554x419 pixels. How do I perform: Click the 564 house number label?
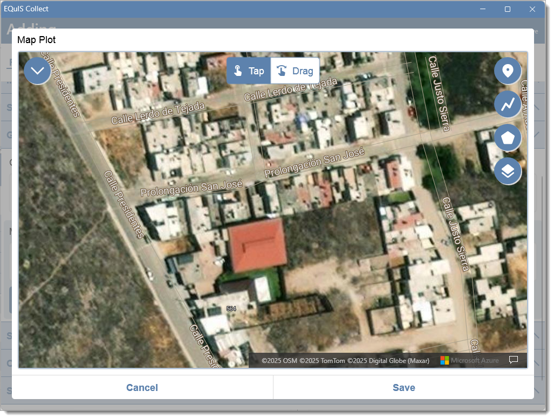(231, 309)
